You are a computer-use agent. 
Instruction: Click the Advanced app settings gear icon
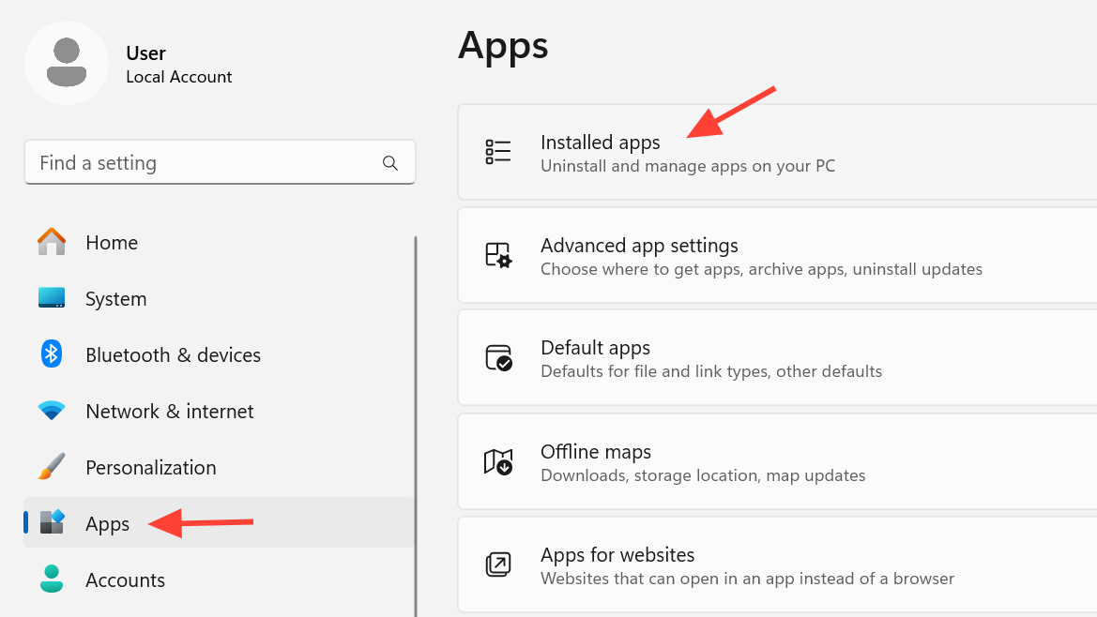[498, 255]
